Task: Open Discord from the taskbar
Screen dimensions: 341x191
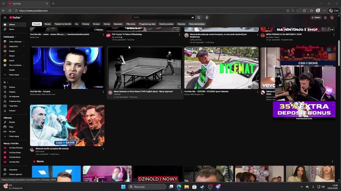Action: click(x=218, y=187)
